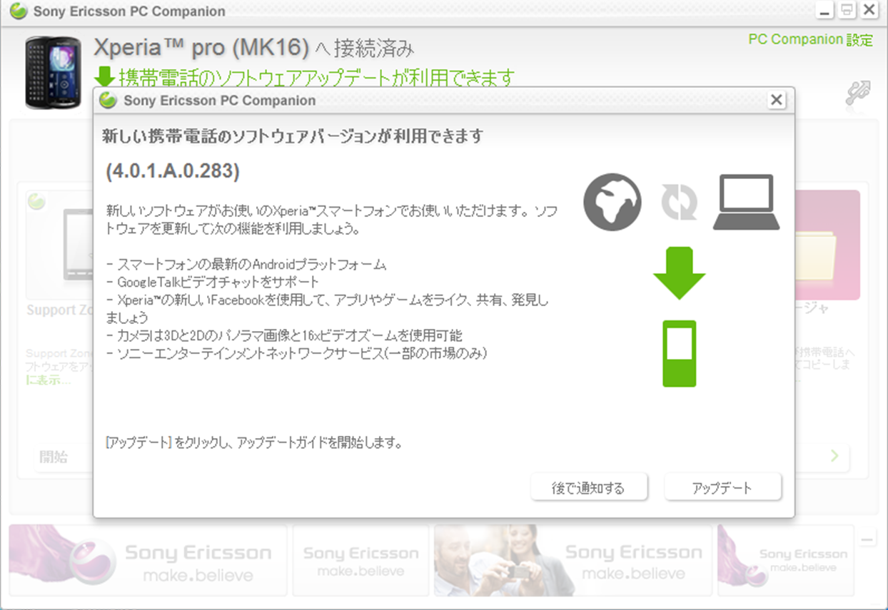Click the large green down arrow

[679, 273]
